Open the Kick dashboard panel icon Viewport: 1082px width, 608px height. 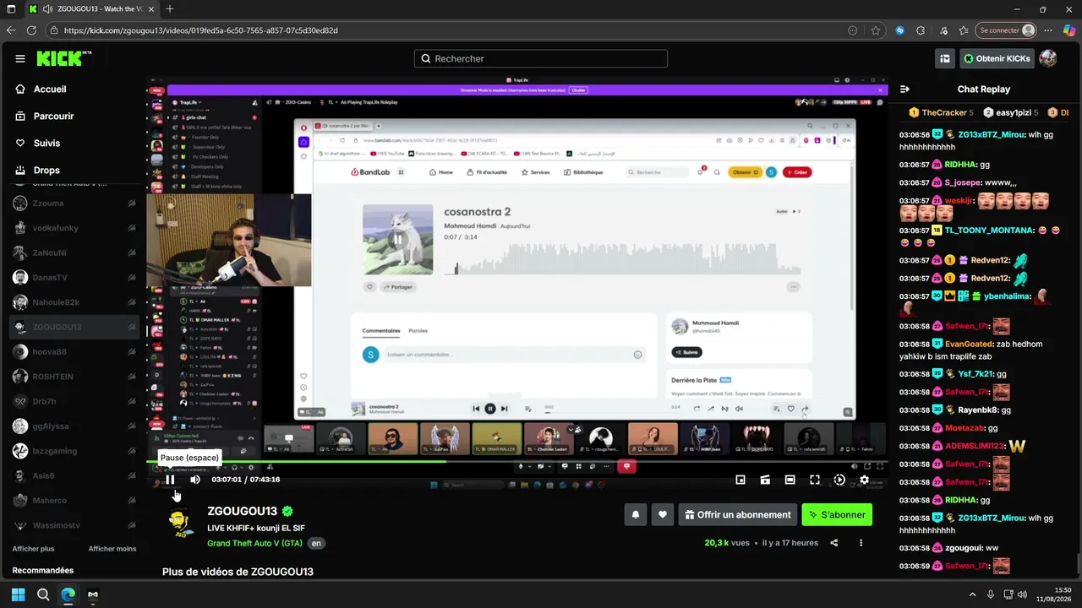point(945,58)
